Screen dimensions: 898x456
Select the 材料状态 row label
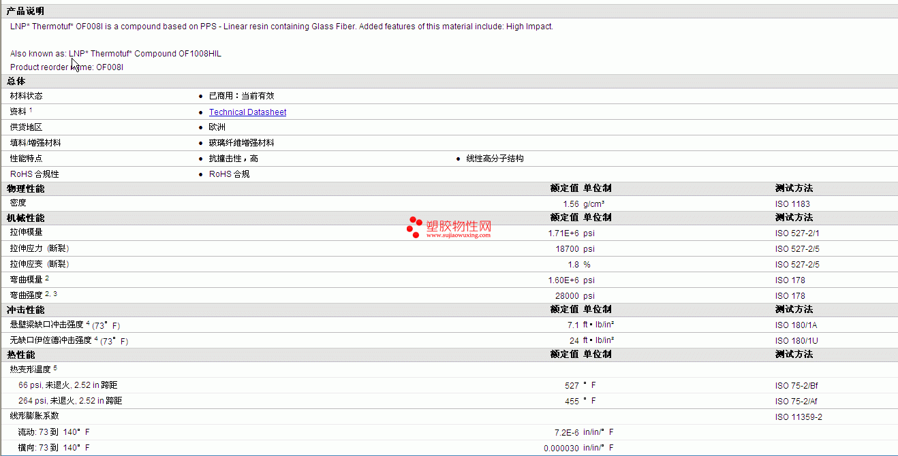tap(26, 96)
